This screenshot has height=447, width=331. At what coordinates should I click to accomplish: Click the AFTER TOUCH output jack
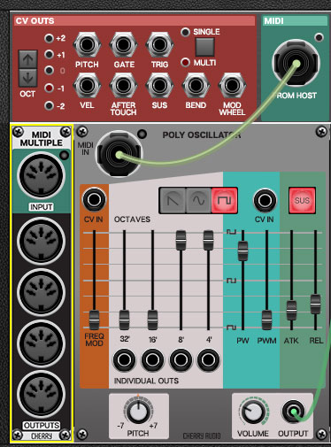pos(123,86)
